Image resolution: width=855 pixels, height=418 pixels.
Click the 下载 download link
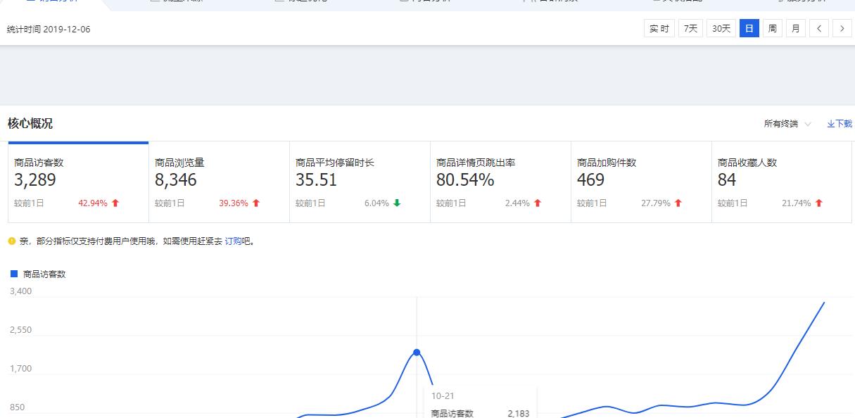coord(840,124)
